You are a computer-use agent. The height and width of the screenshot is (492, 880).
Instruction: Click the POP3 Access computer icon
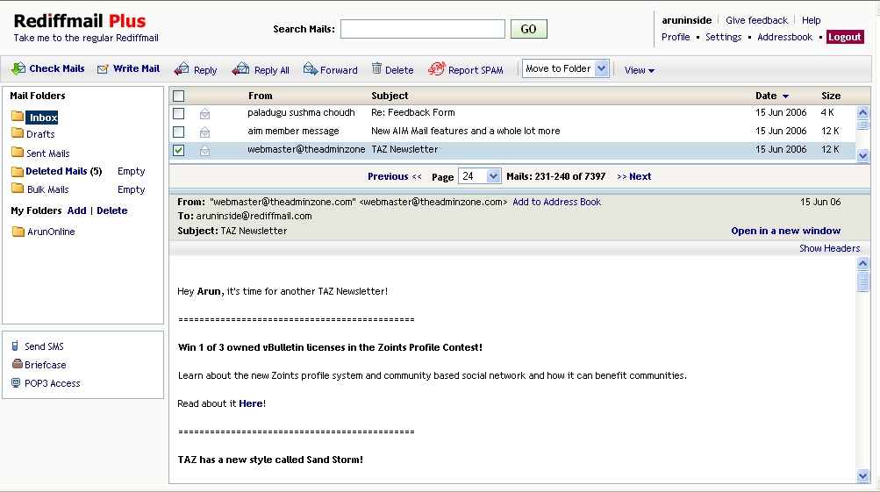16,382
